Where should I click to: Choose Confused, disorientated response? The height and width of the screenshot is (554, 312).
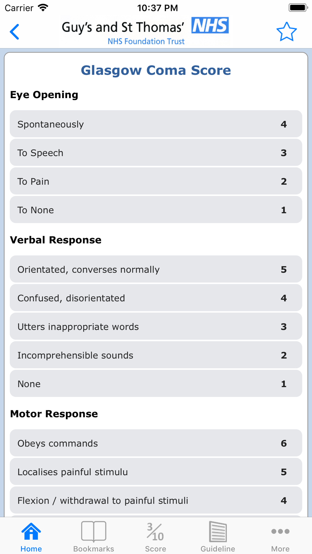coord(156,298)
